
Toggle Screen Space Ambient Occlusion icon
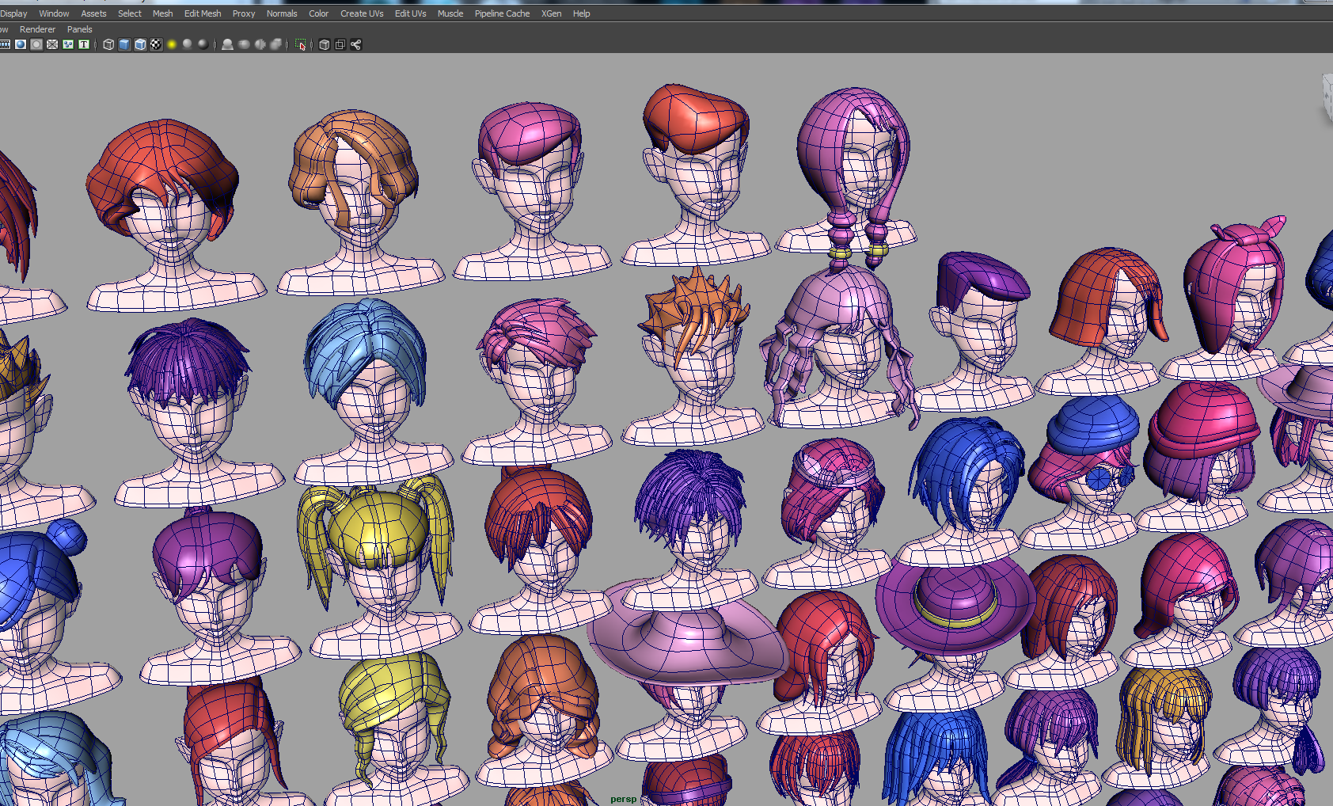point(228,44)
